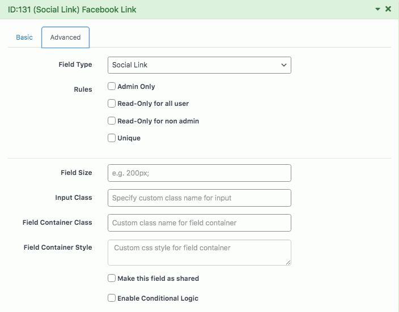Switch to the Basic tab
Screen dimensions: 399x312
click(x=24, y=37)
